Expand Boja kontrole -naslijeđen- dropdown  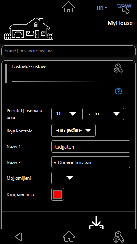pyautogui.click(x=73, y=130)
